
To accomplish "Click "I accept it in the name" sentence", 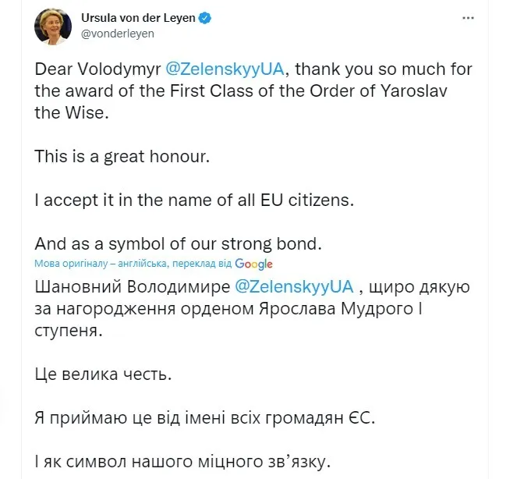I will [x=195, y=199].
